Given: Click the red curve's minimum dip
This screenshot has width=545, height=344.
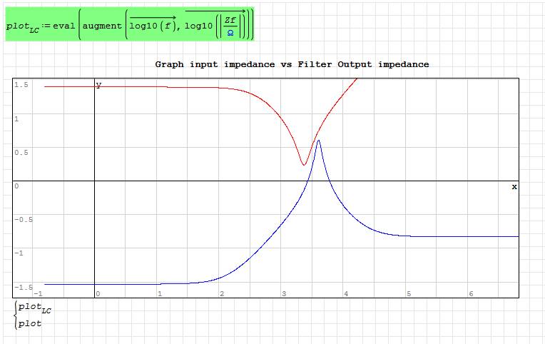Looking at the screenshot, I should 304,165.
